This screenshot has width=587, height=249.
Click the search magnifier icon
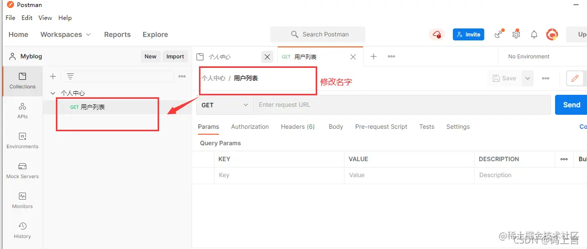click(294, 34)
